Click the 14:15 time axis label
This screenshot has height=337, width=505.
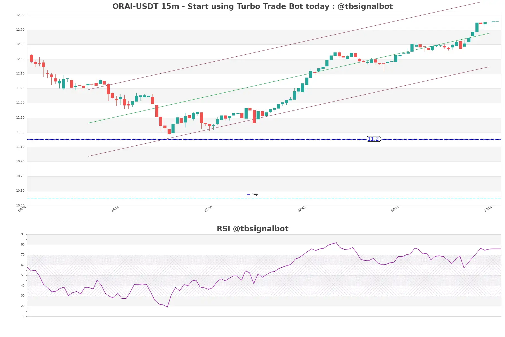coord(488,209)
